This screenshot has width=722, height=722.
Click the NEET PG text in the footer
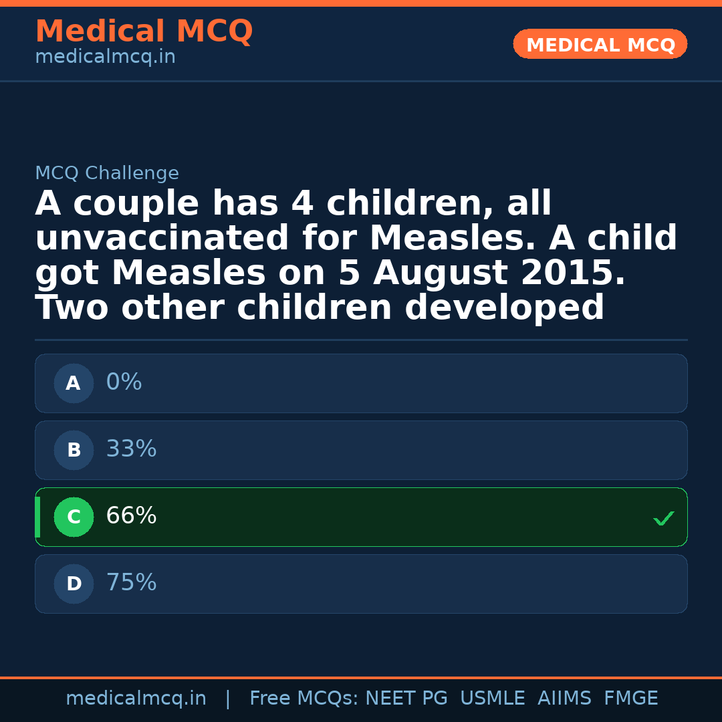coord(406,699)
